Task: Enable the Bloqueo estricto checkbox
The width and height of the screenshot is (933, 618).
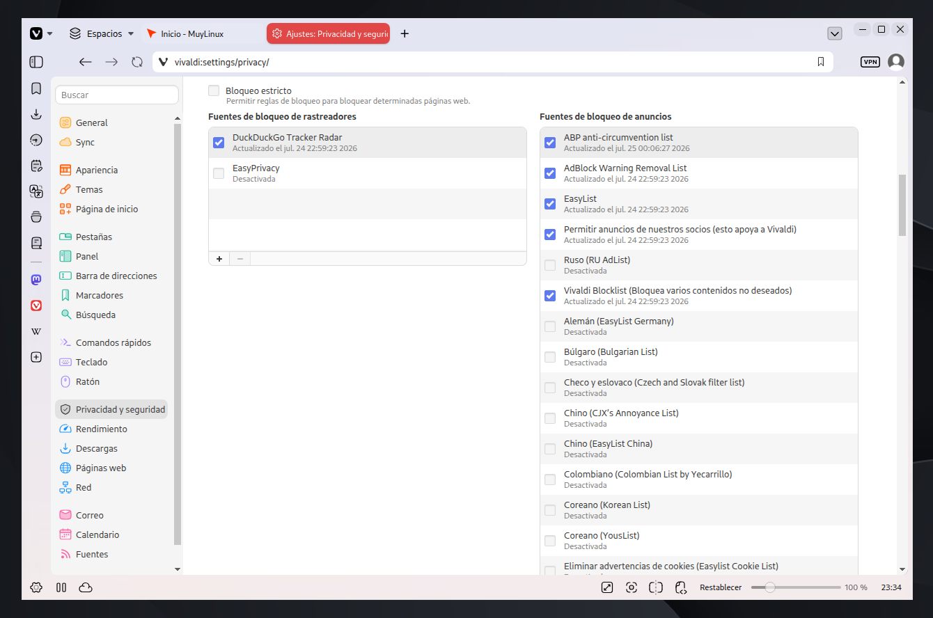Action: click(214, 90)
